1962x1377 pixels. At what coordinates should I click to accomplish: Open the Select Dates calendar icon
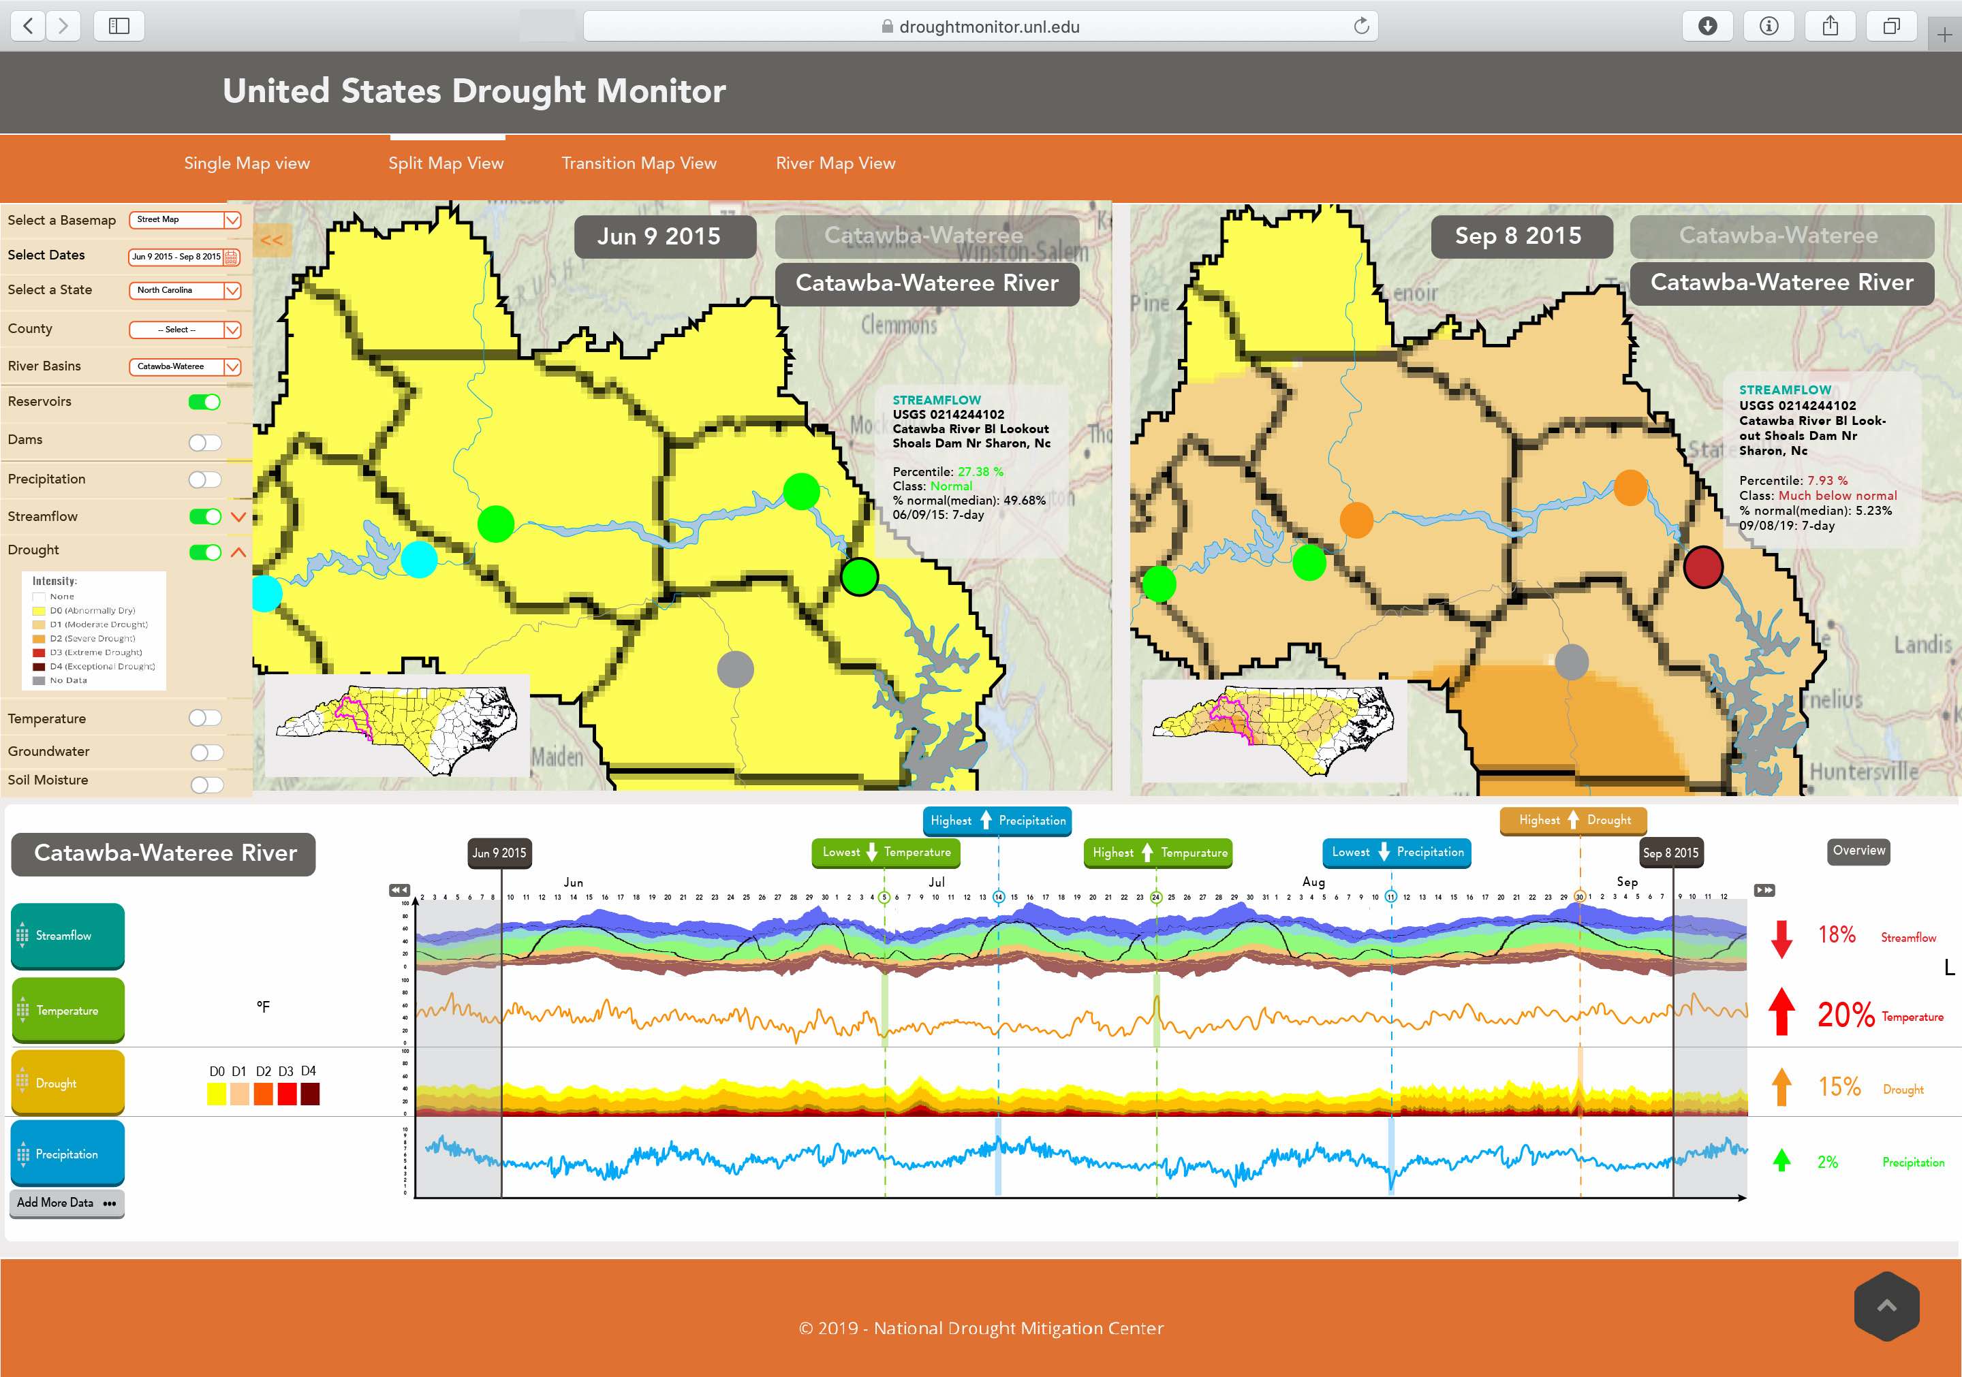(231, 256)
